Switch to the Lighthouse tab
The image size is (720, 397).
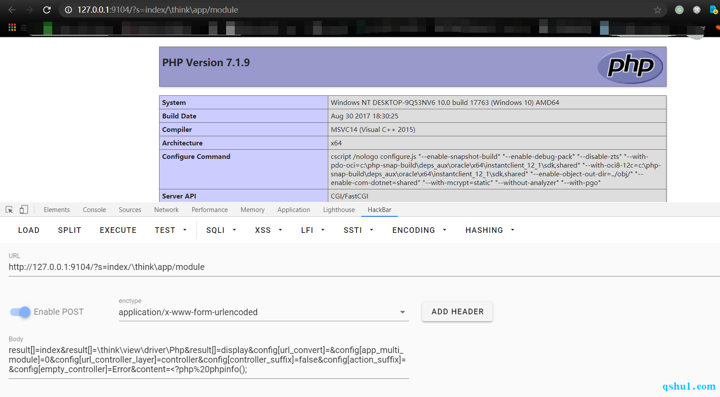click(339, 210)
